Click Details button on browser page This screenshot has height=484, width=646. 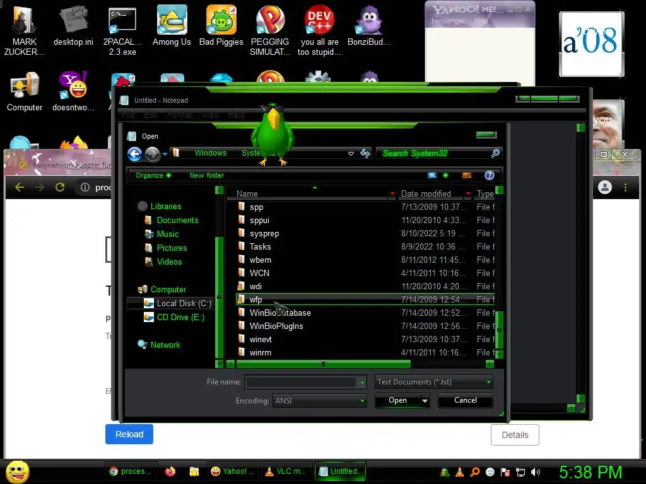515,435
